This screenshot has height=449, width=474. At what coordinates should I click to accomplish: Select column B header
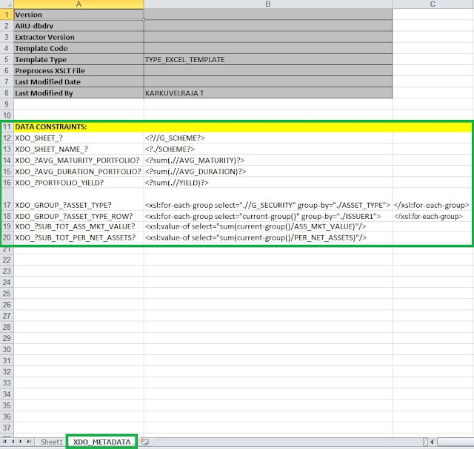tap(268, 4)
